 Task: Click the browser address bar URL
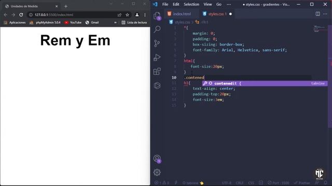pyautogui.click(x=54, y=15)
